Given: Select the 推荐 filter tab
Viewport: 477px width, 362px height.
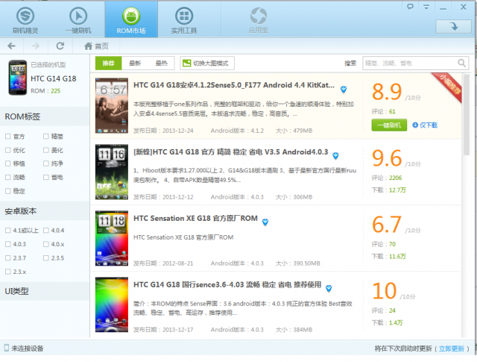Looking at the screenshot, I should coord(108,63).
